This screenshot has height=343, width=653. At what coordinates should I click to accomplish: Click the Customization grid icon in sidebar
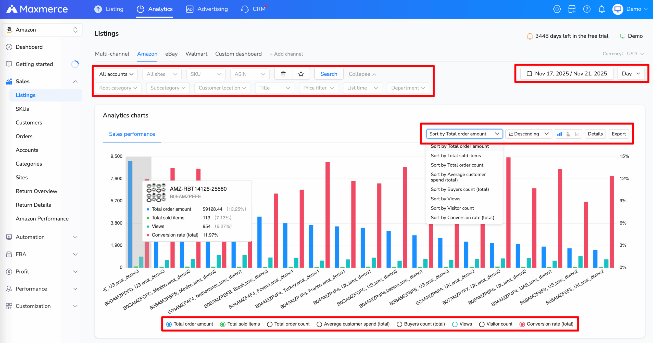pyautogui.click(x=9, y=306)
